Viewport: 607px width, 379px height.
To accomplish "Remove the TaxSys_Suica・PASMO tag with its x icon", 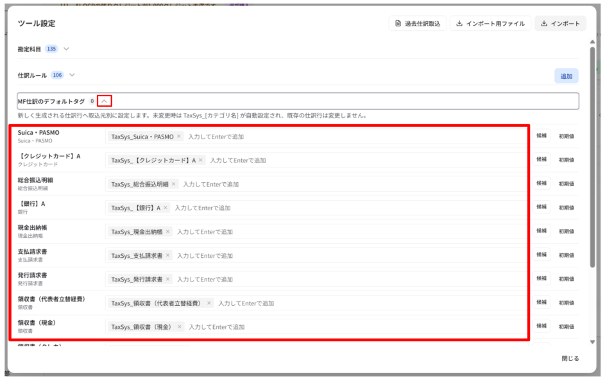I will [x=179, y=136].
